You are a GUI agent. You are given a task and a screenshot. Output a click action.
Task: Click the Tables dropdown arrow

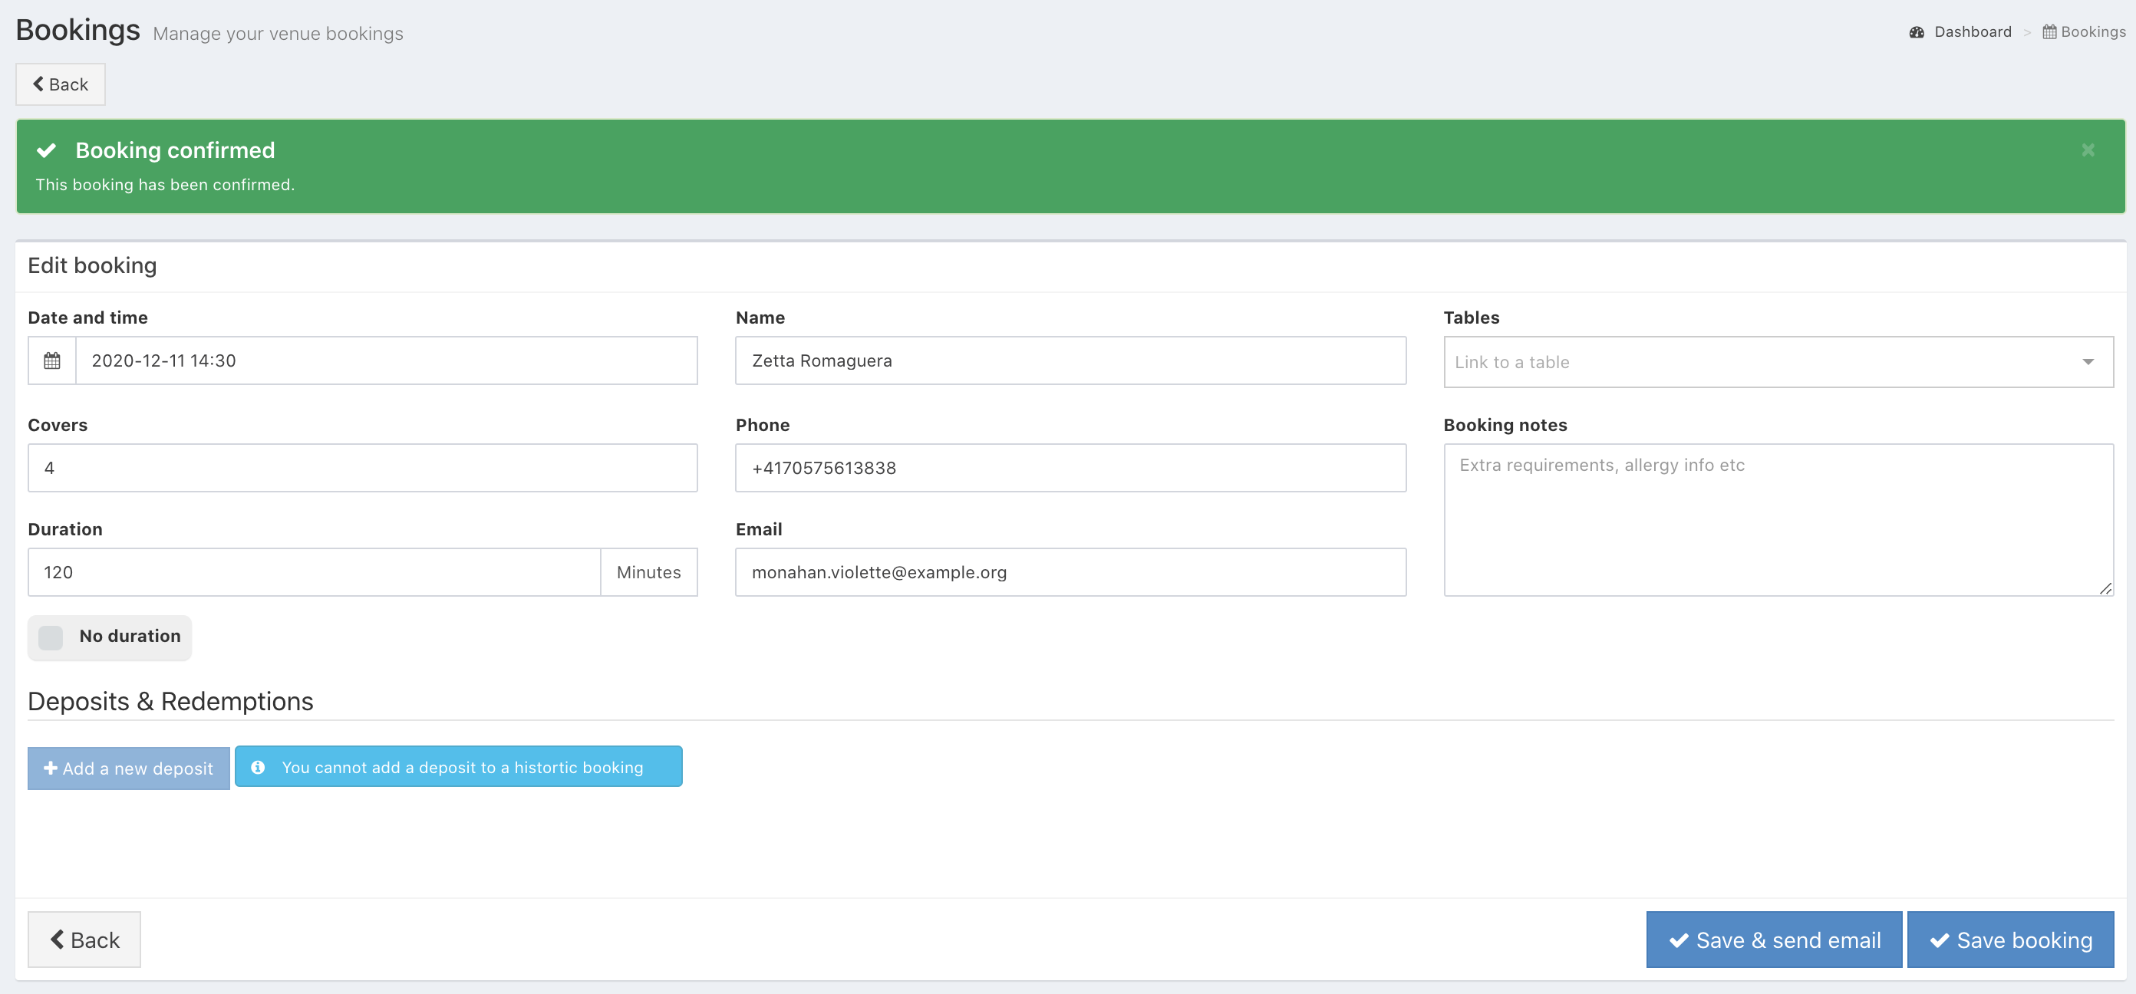tap(2087, 362)
